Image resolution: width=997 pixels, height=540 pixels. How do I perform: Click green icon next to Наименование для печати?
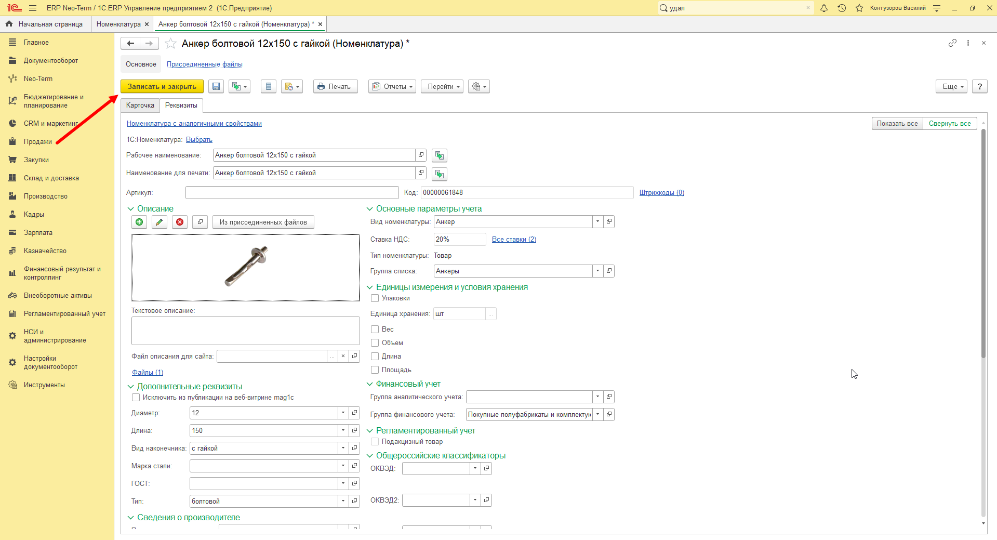[x=440, y=174]
